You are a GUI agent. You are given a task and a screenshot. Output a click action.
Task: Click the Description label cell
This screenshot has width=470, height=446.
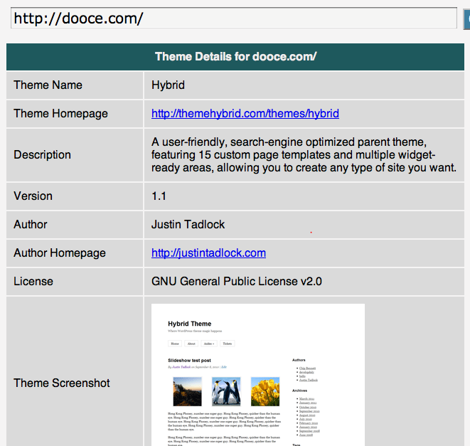[x=75, y=155]
